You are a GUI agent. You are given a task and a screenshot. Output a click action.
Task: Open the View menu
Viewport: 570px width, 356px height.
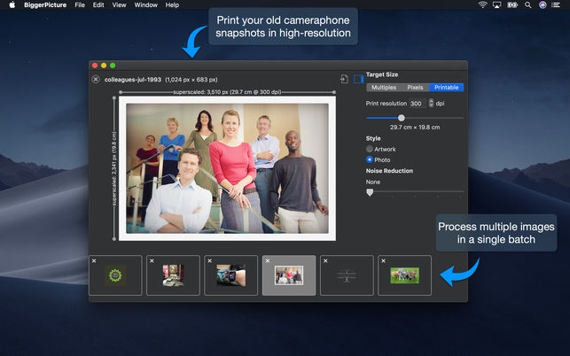[119, 4]
